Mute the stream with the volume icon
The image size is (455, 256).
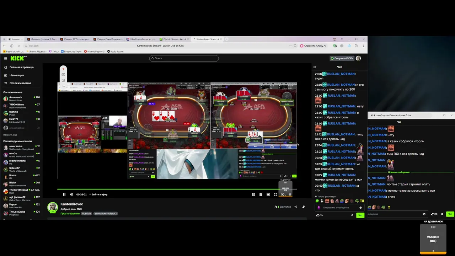pos(71,194)
